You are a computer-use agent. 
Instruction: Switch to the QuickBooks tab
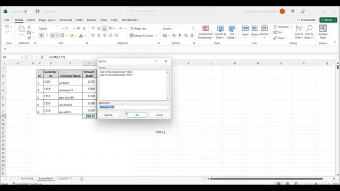[130, 20]
